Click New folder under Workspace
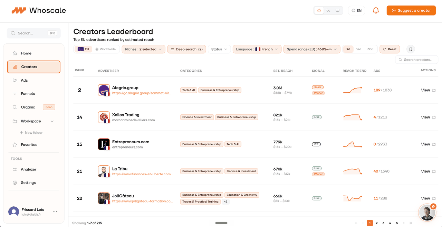This screenshot has height=227, width=442. (x=31, y=133)
